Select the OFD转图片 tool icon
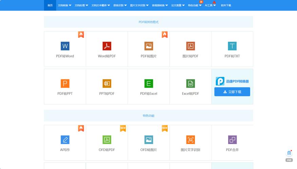 149,140
